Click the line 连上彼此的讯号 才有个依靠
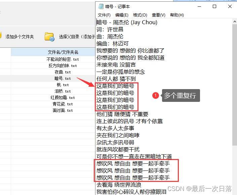This screenshot has height=195, width=237. (130, 121)
